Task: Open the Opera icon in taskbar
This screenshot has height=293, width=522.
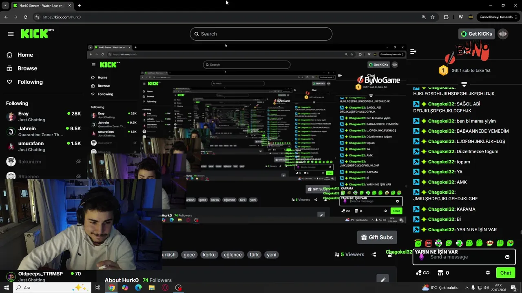Action: 165,288
